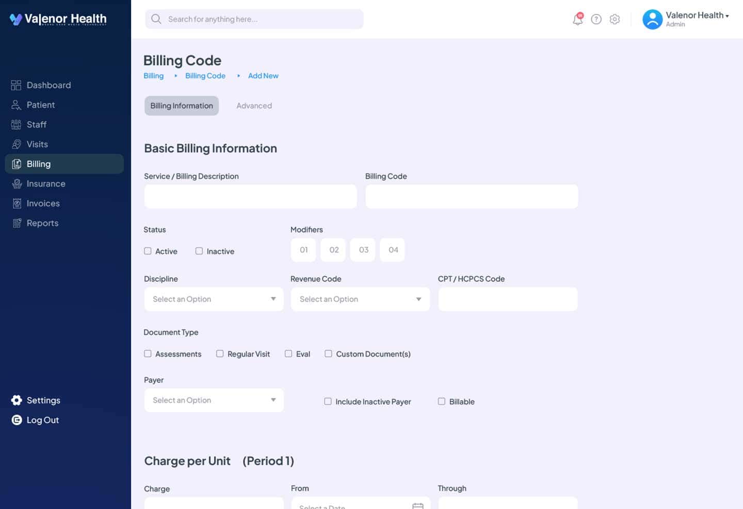Screen dimensions: 743x509
Task: Click the Billing Code breadcrumb link
Action: [x=205, y=76]
